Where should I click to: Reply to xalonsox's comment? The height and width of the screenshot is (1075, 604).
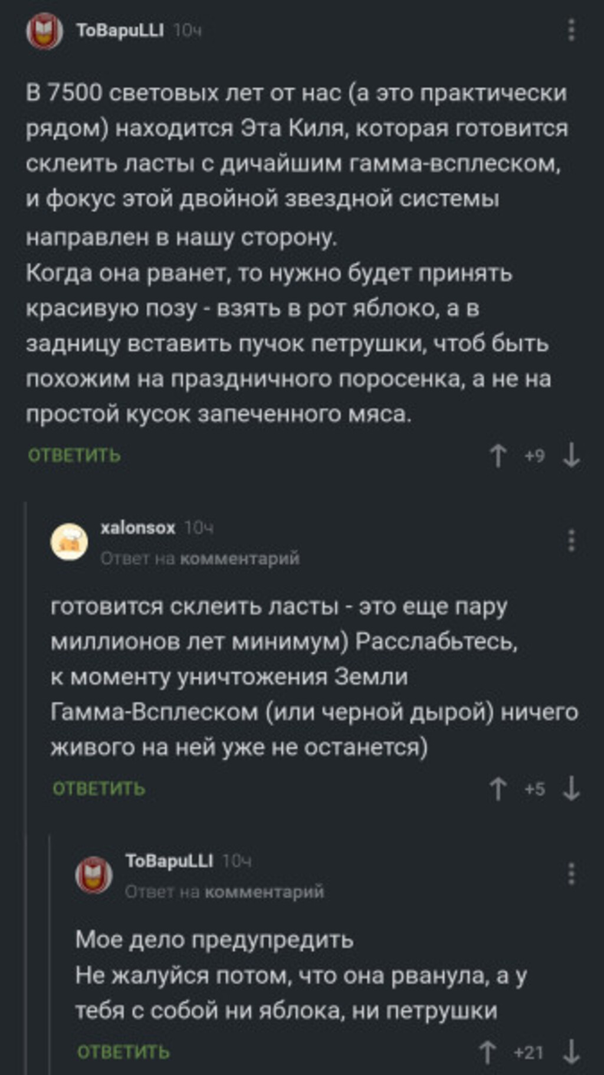coord(99,789)
